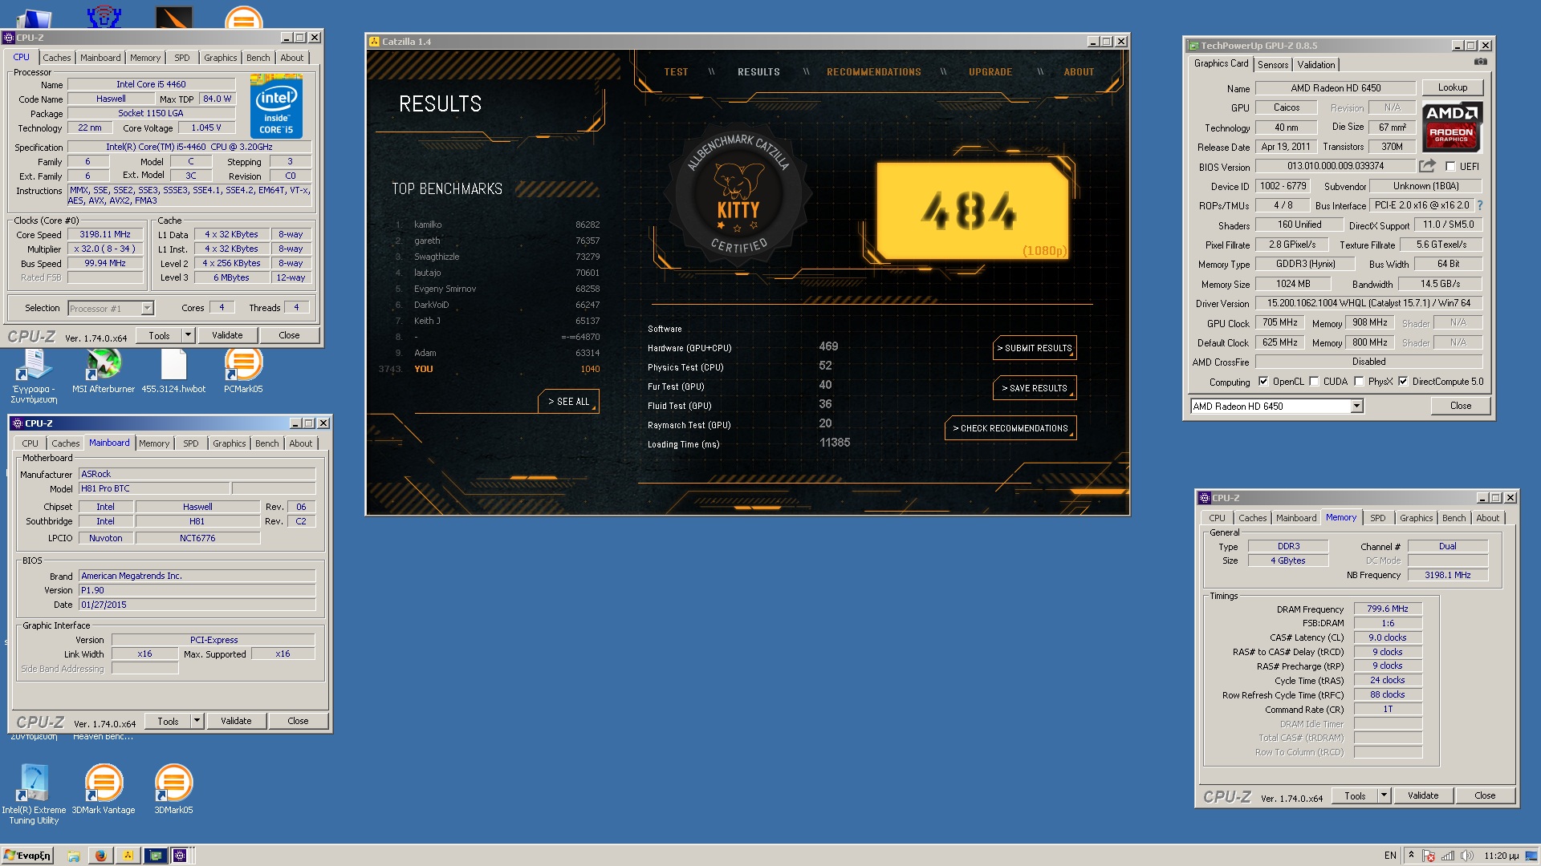Click the H81 Pro BTC model field
Image resolution: width=1541 pixels, height=866 pixels.
(x=154, y=488)
